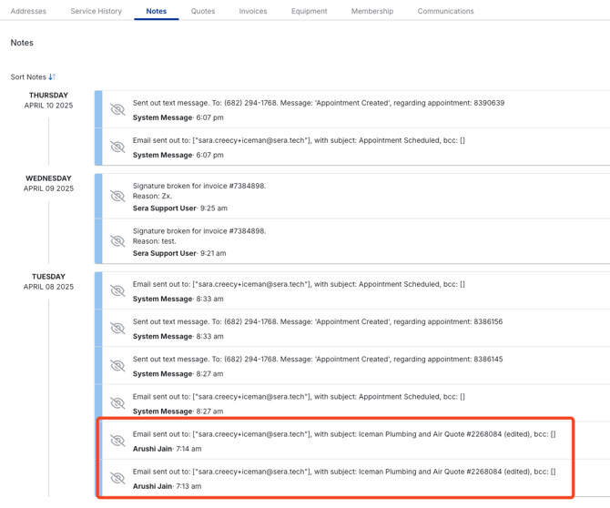The width and height of the screenshot is (610, 508).
Task: Click the Wednesday April 09 2025 date header
Action: click(48, 183)
